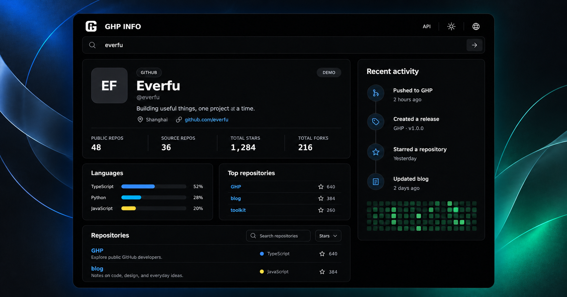Open blog in Top repositories
Image resolution: width=567 pixels, height=297 pixels.
(236, 198)
